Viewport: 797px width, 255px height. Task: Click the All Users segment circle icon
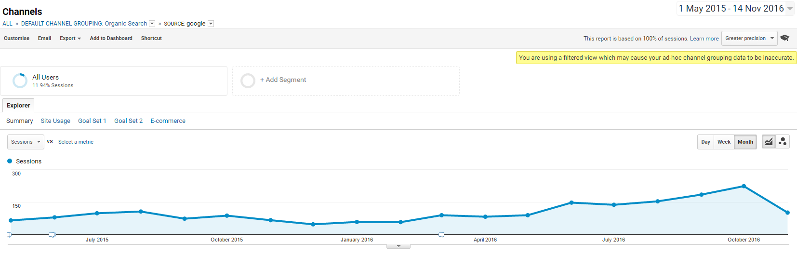tap(20, 81)
